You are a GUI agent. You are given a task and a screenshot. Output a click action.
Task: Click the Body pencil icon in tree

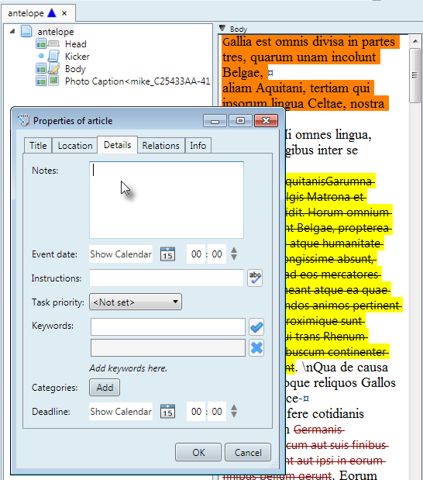(x=53, y=68)
